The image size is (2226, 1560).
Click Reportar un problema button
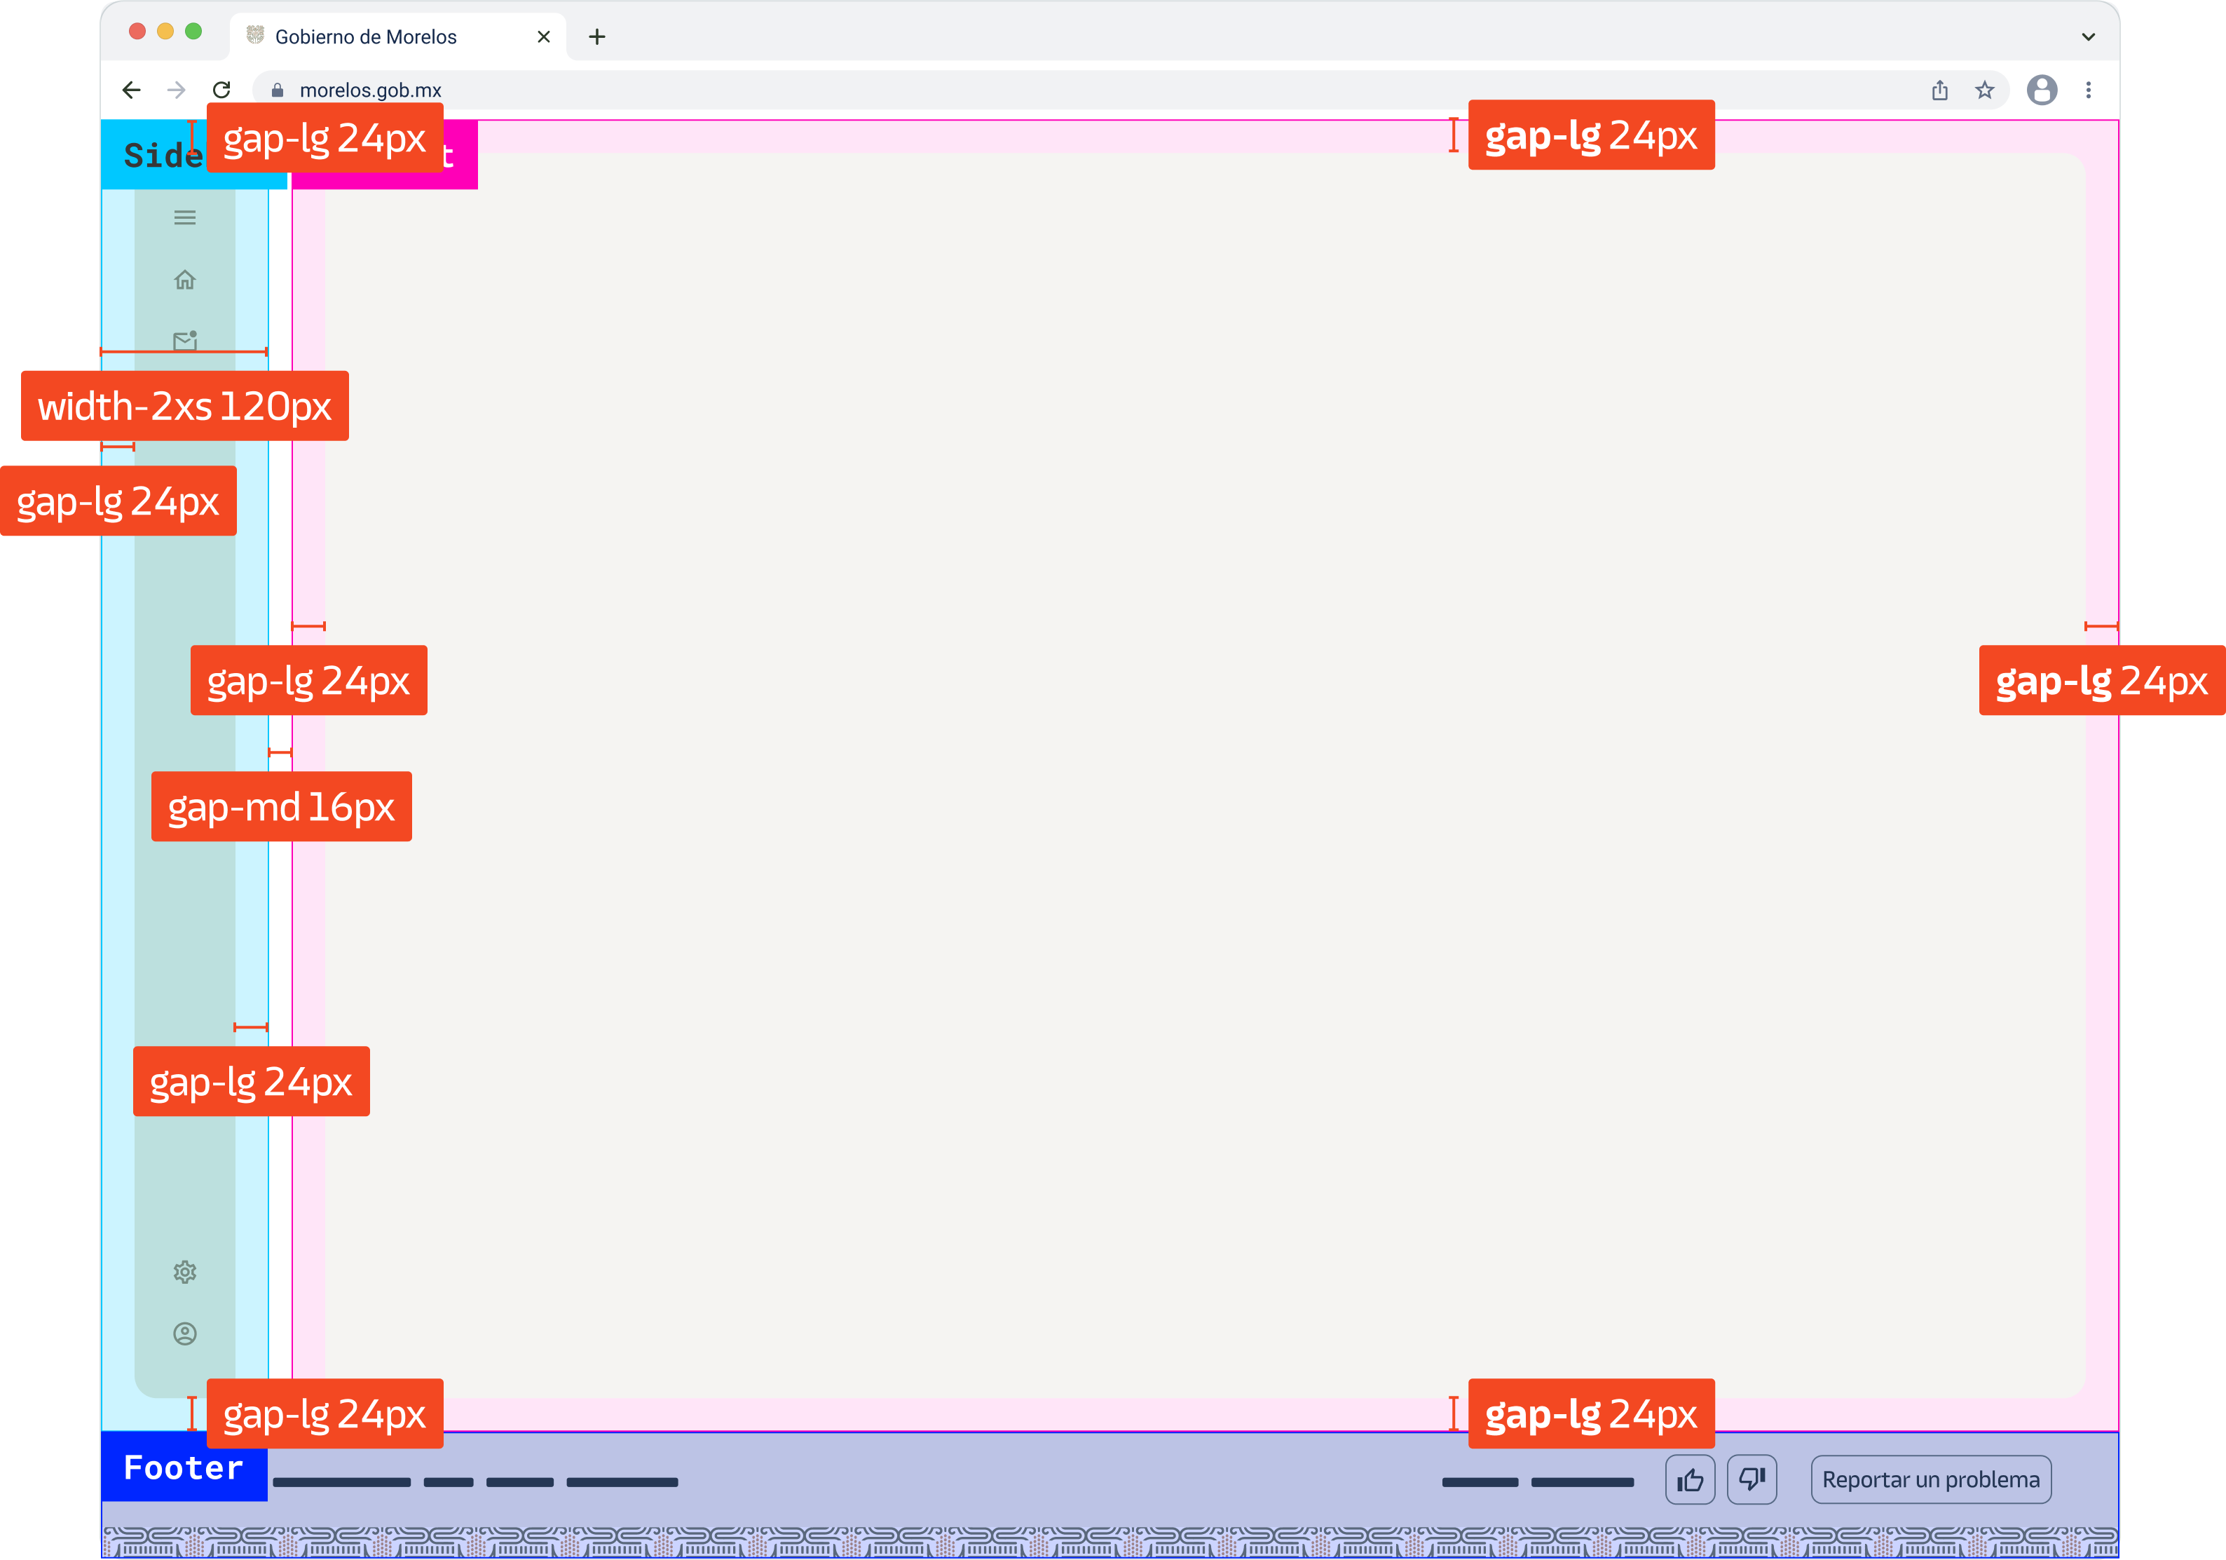(x=1930, y=1479)
